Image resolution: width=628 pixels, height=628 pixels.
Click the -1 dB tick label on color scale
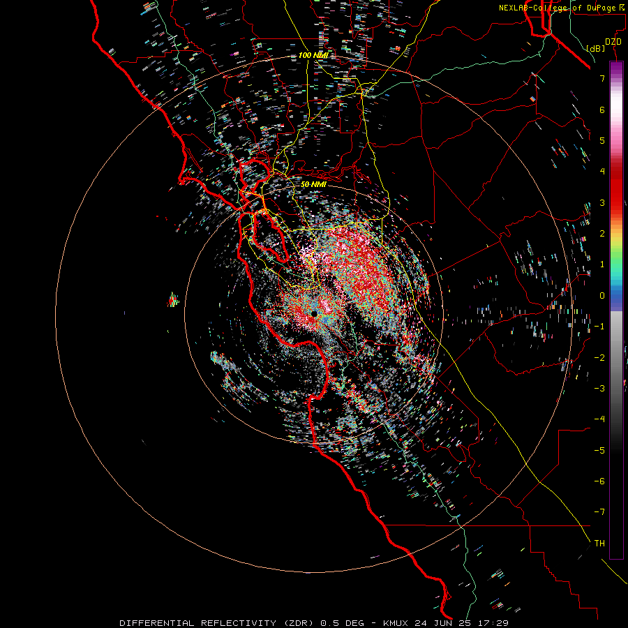coord(599,327)
